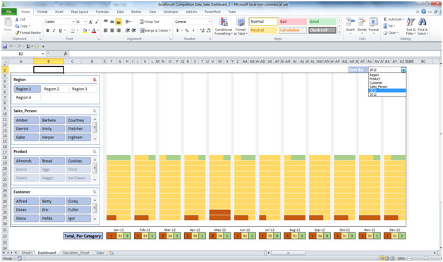This screenshot has width=443, height=262.
Task: Switch to Formulas ribbon tab
Action: coord(102,12)
